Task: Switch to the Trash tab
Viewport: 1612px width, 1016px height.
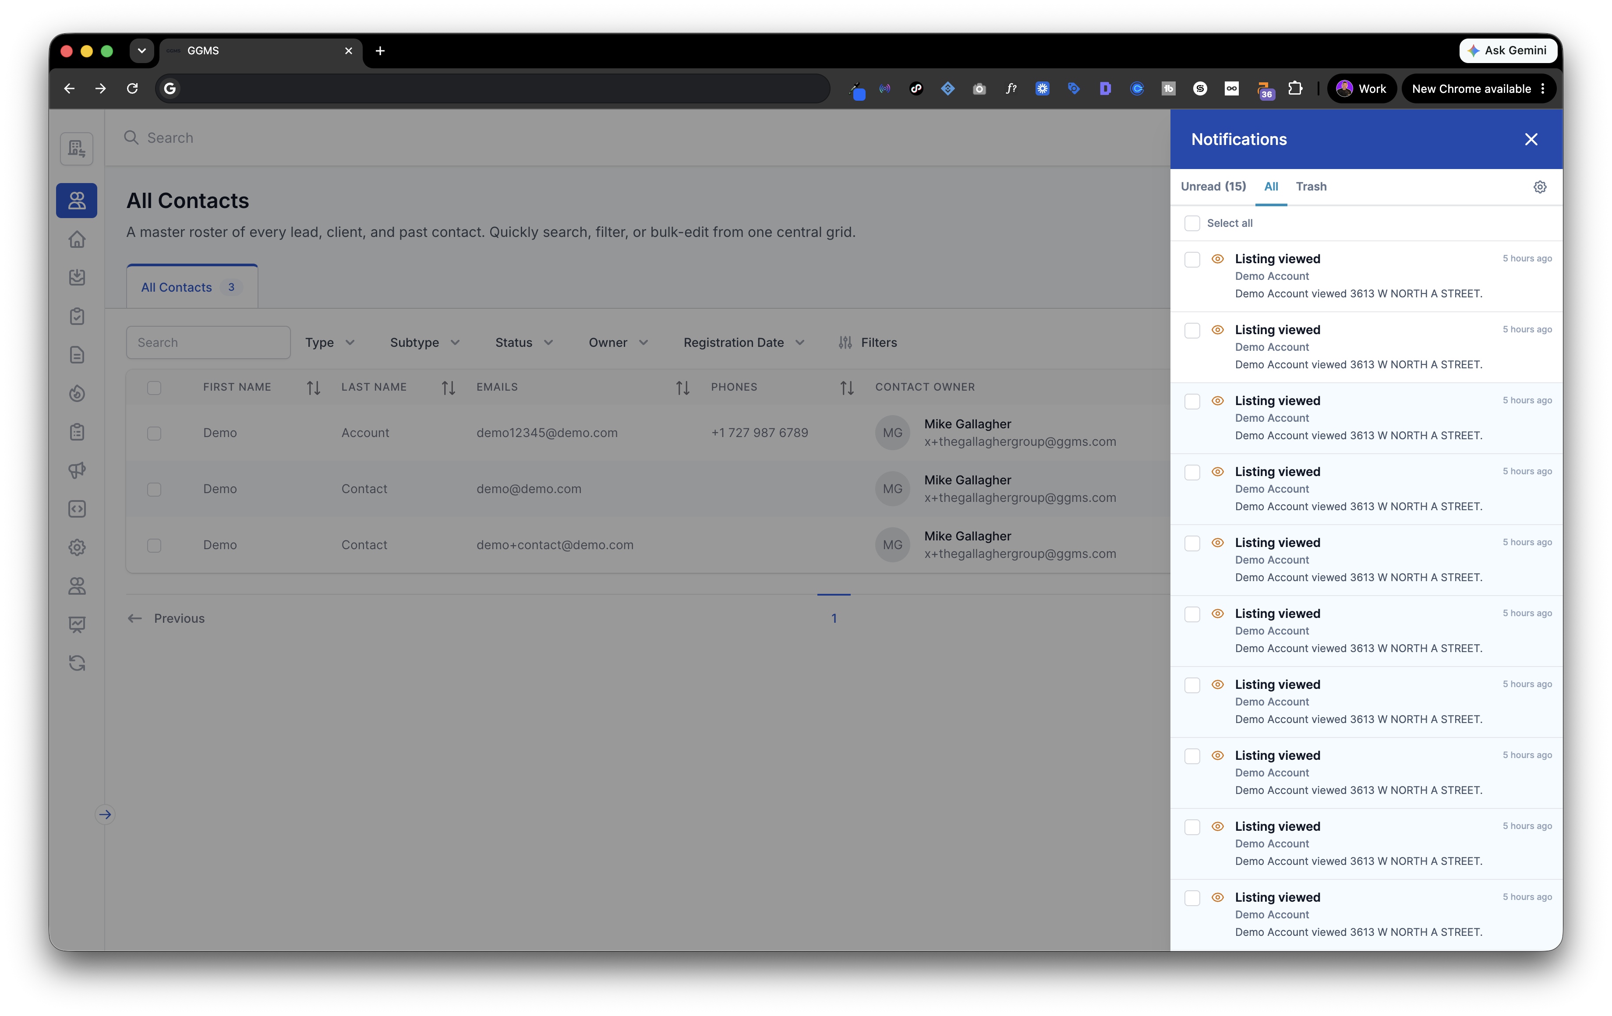Action: [x=1311, y=187]
